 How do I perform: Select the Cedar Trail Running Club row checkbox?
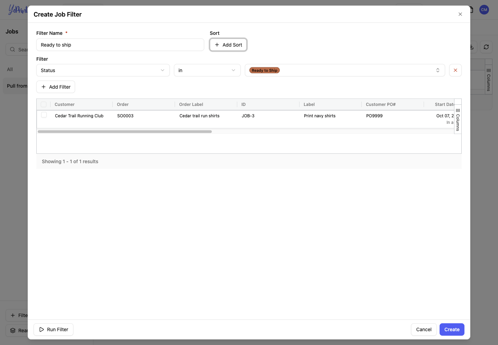44,115
